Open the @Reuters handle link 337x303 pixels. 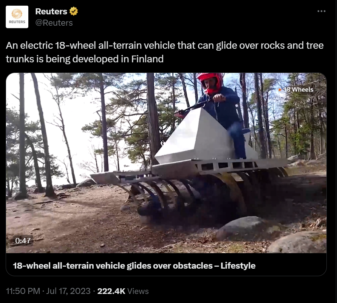click(x=54, y=23)
